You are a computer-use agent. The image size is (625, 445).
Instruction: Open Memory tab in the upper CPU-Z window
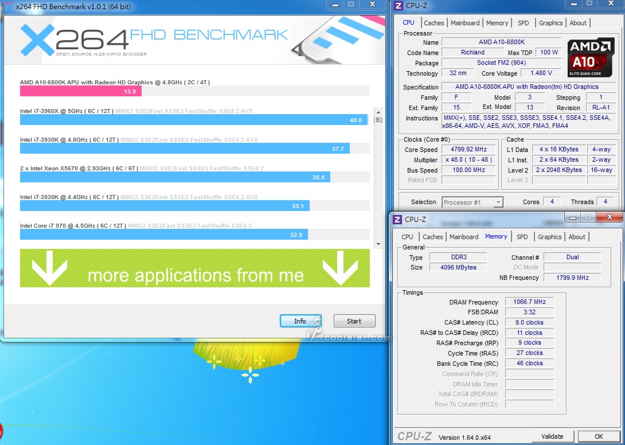[497, 23]
